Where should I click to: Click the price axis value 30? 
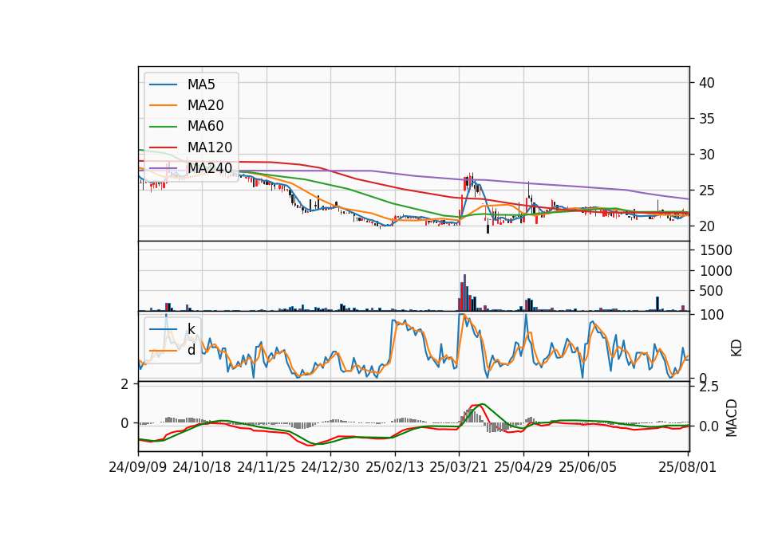click(706, 155)
